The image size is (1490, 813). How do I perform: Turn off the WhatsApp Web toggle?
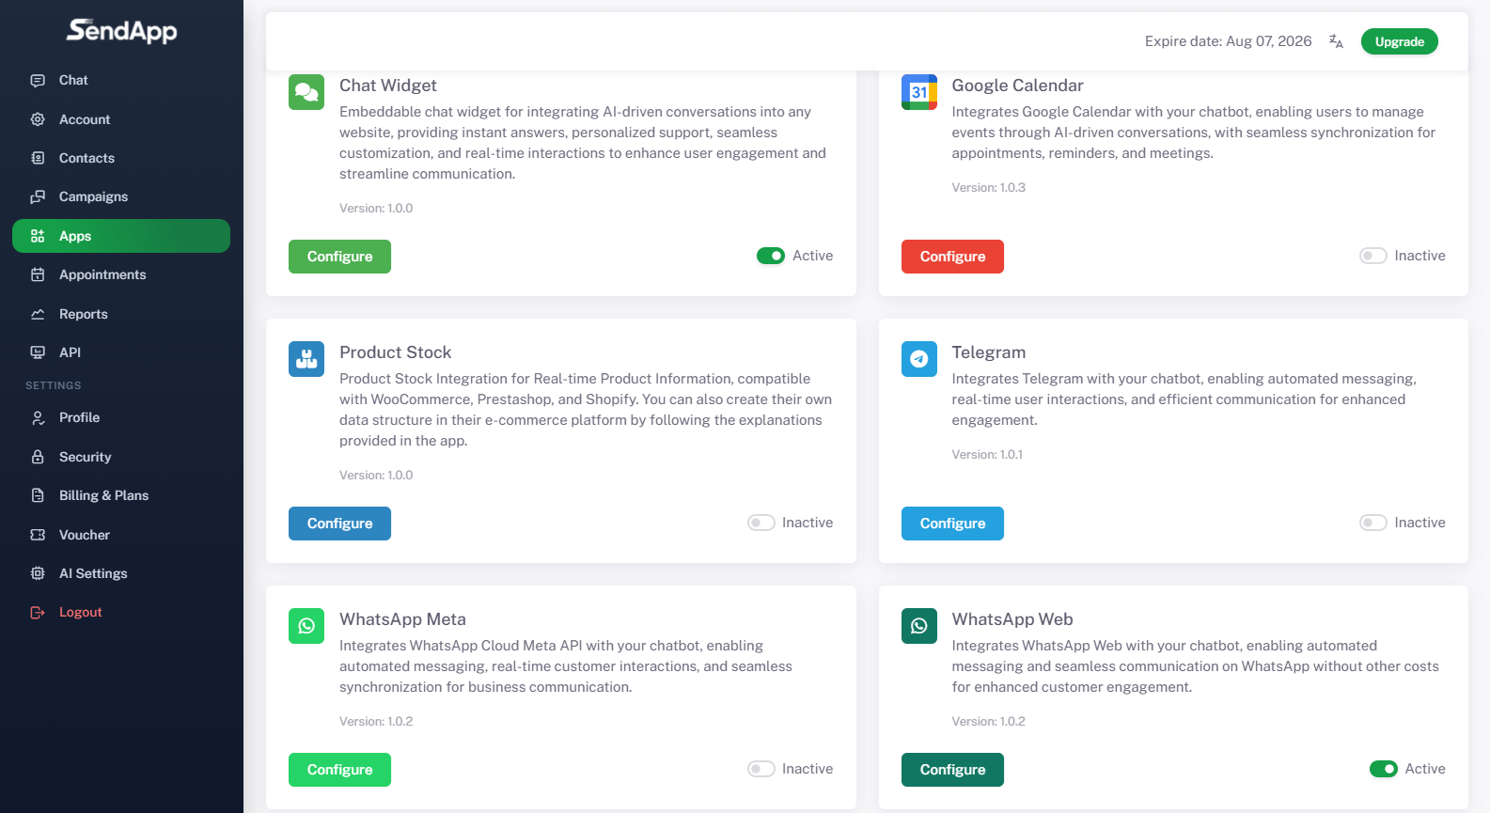(x=1384, y=769)
